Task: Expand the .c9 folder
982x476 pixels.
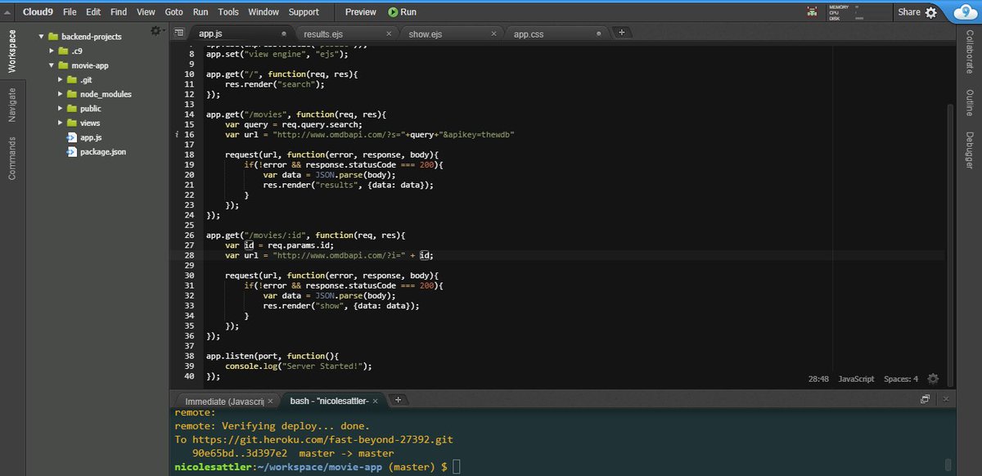Action: pyautogui.click(x=52, y=51)
